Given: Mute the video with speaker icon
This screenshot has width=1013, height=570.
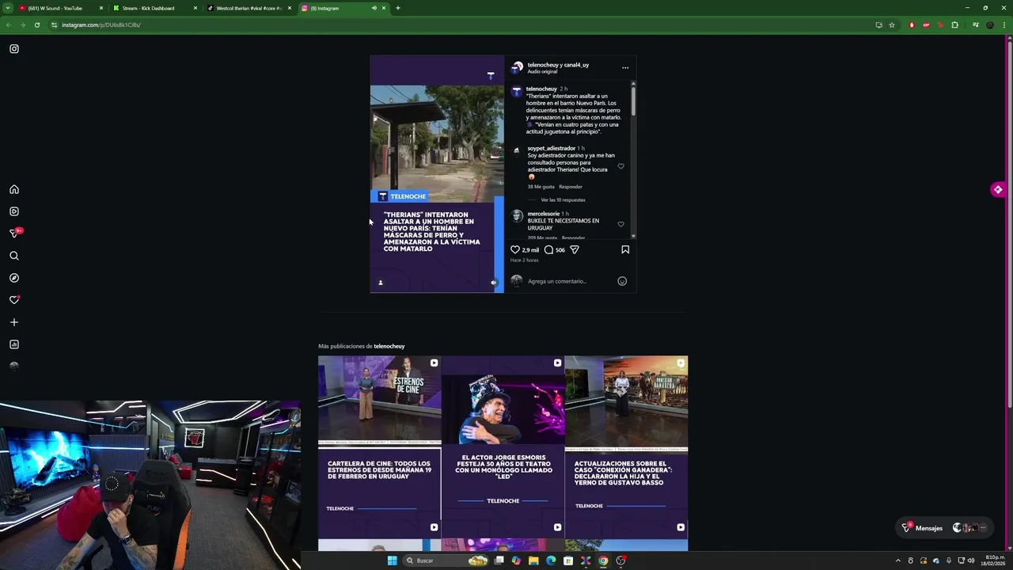Looking at the screenshot, I should pos(493,283).
